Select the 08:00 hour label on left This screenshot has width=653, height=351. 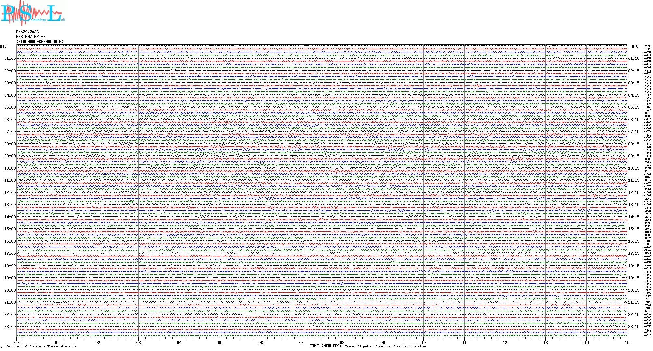click(10, 144)
